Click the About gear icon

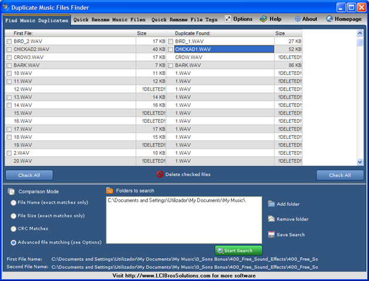298,19
